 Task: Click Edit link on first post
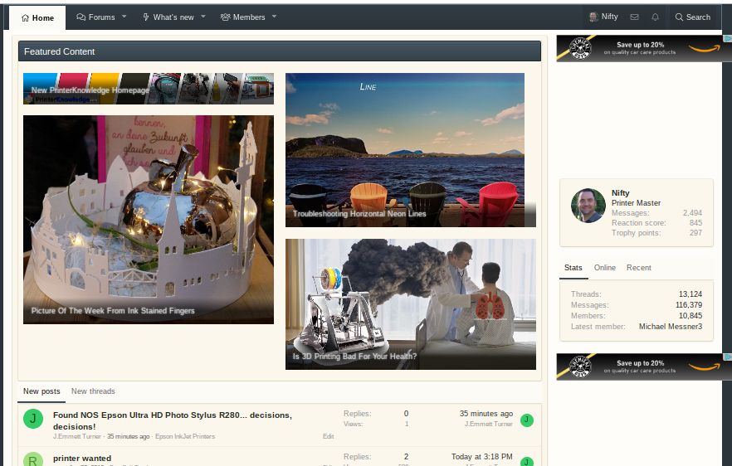pyautogui.click(x=328, y=436)
